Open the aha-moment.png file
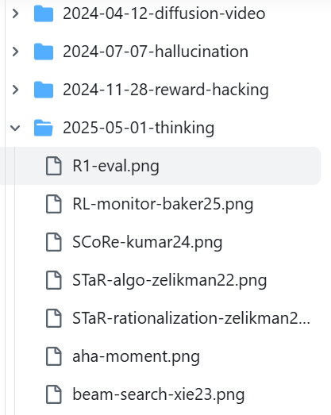Viewport: 331px width, 415px height. coord(136,356)
